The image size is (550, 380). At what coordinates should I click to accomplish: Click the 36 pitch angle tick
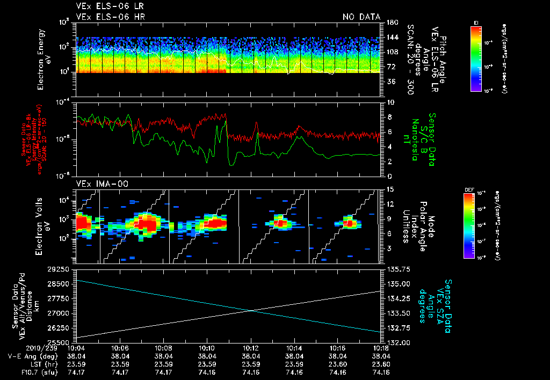tap(391, 82)
